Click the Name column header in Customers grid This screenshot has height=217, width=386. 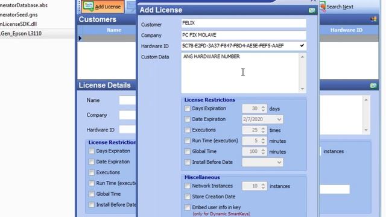click(x=114, y=30)
